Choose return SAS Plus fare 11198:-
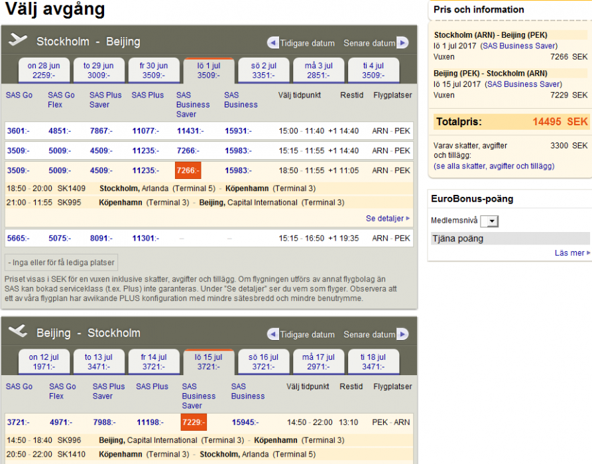592x464 pixels. point(150,422)
